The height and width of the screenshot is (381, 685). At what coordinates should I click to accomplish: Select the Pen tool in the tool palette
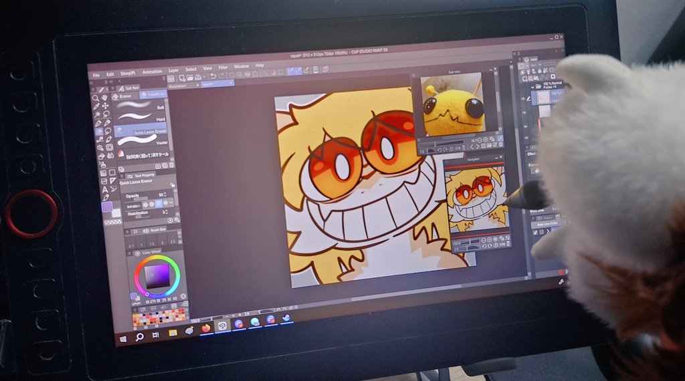click(98, 124)
